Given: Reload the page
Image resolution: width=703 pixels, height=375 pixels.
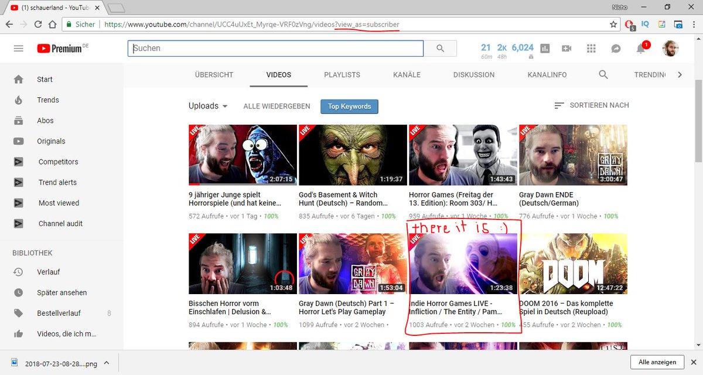Looking at the screenshot, I should [37, 25].
